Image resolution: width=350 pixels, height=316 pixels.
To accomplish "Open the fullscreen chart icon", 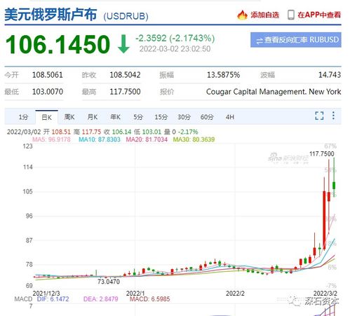I will [319, 116].
